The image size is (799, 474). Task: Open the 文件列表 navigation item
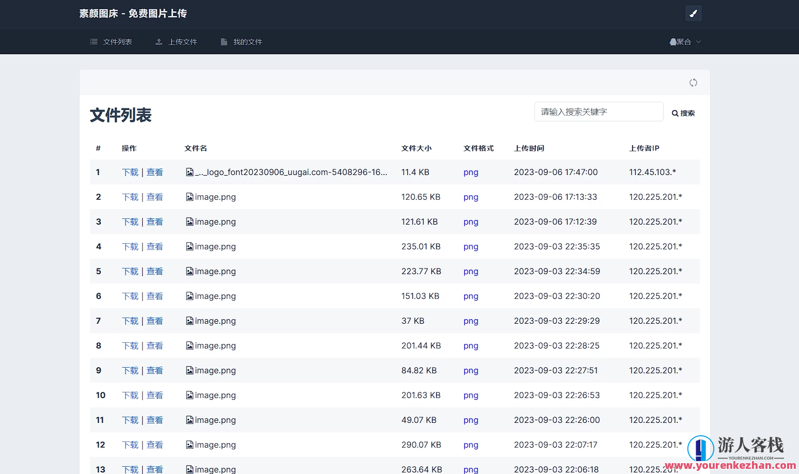117,42
